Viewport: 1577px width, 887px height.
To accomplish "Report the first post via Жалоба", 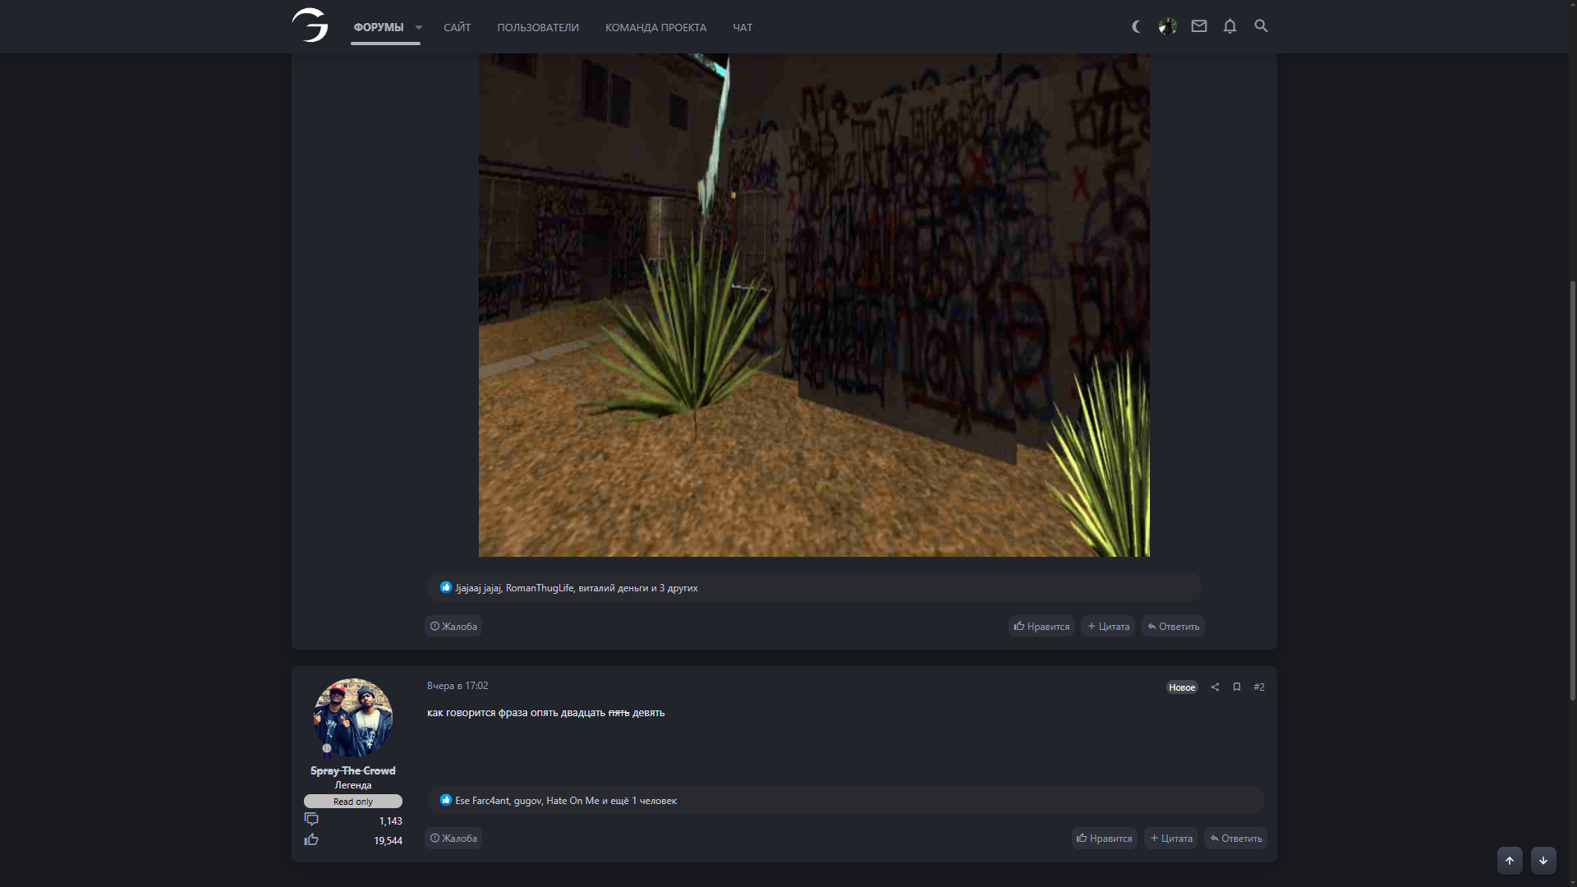I will 453,627.
